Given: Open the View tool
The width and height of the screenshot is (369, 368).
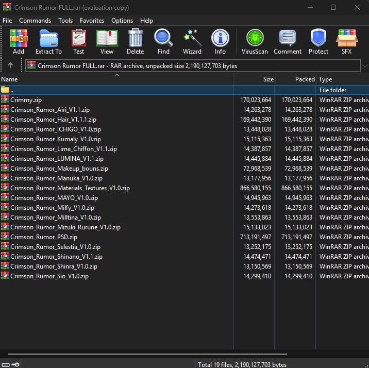Looking at the screenshot, I should (107, 42).
